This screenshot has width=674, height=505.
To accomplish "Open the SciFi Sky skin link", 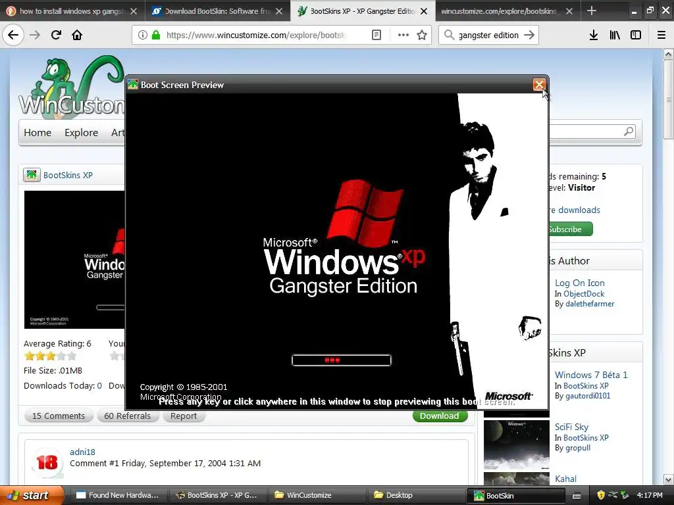I will click(571, 427).
